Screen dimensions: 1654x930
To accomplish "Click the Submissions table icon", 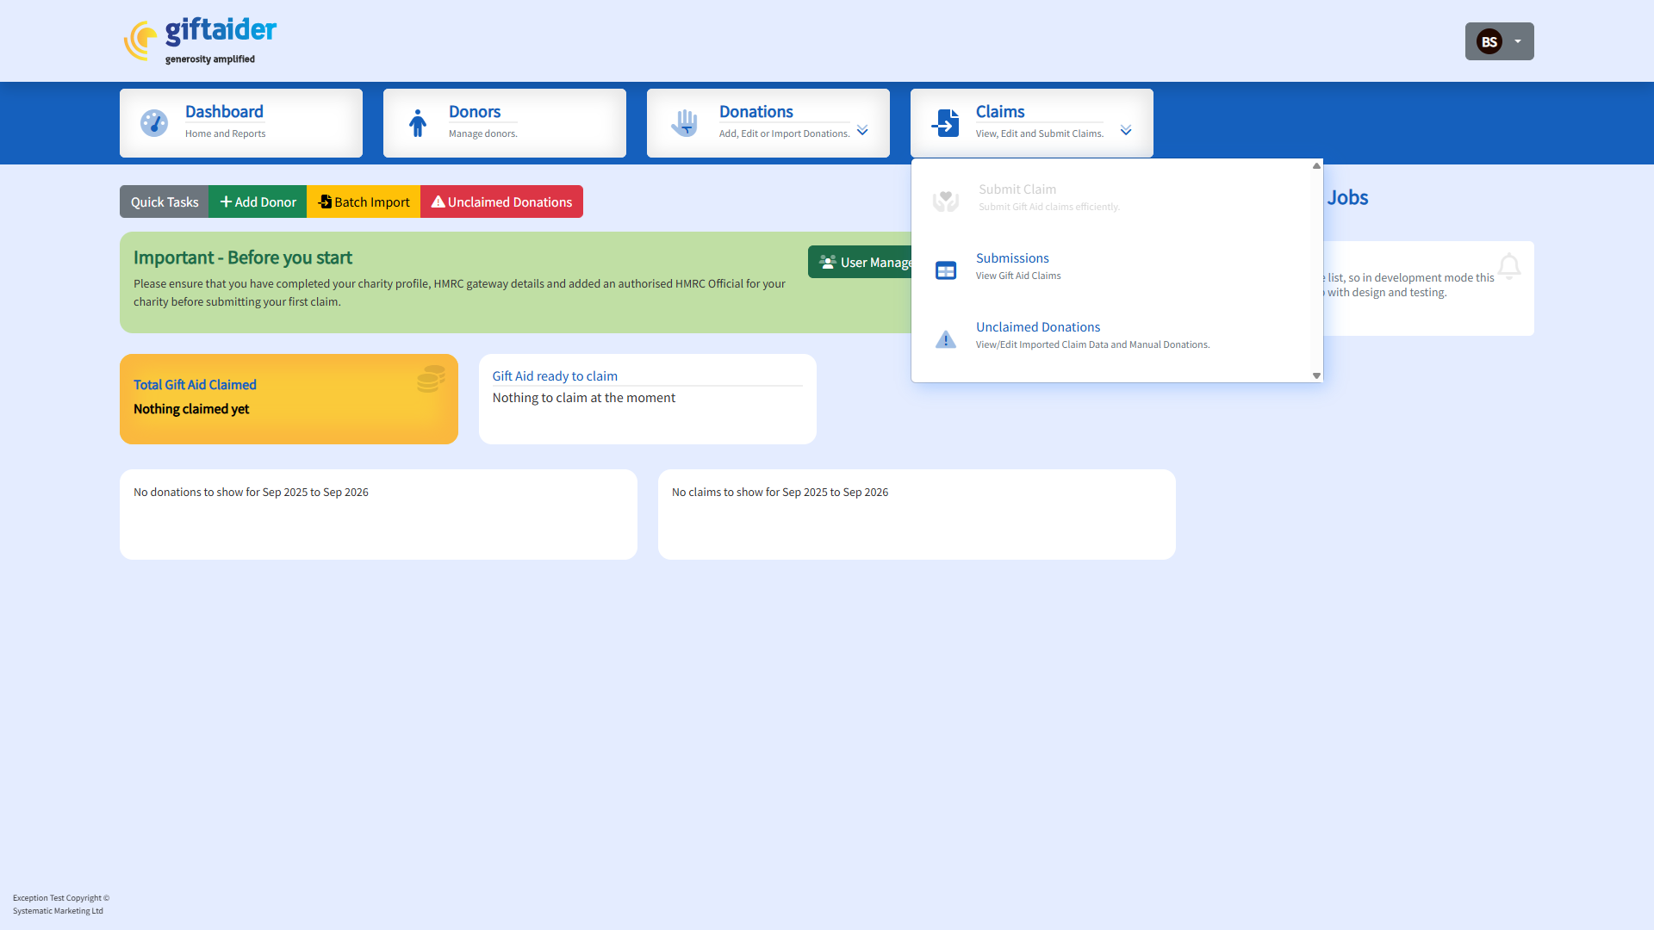I will pos(946,270).
